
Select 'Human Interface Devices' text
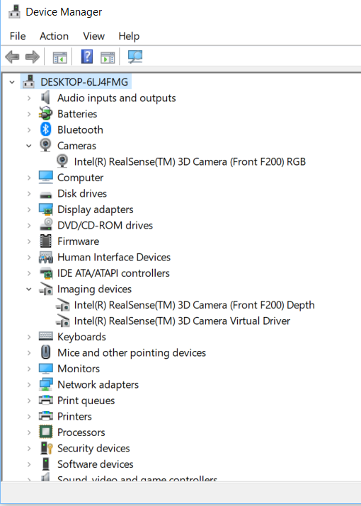114,257
